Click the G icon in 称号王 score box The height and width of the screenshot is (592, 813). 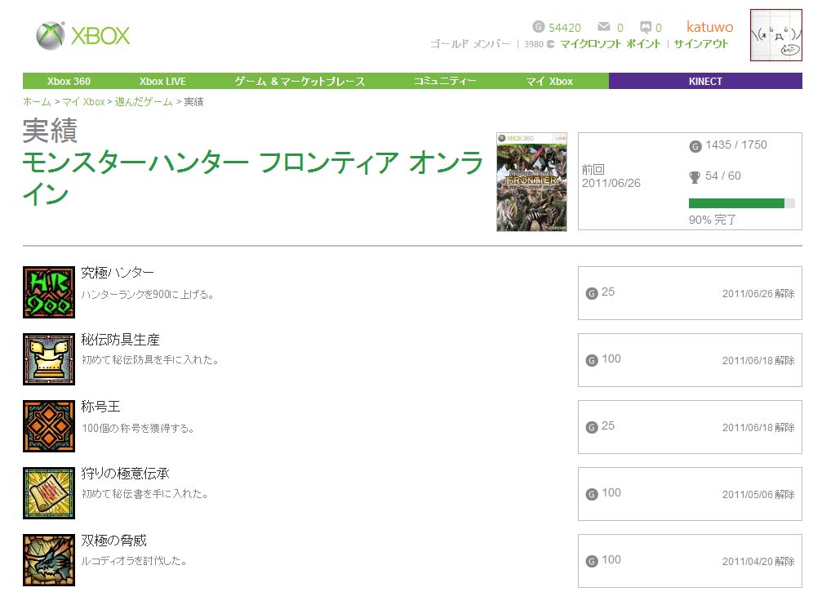(592, 428)
